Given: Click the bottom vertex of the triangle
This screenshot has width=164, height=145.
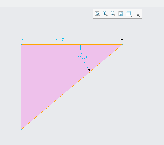Looking at the screenshot, I should [x=21, y=129].
